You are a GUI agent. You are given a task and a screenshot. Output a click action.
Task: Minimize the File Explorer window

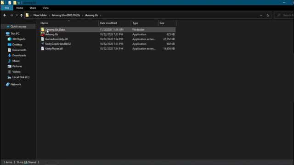[x=284, y=2]
